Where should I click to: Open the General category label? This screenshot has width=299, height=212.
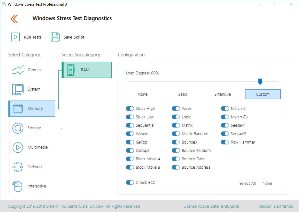point(35,70)
